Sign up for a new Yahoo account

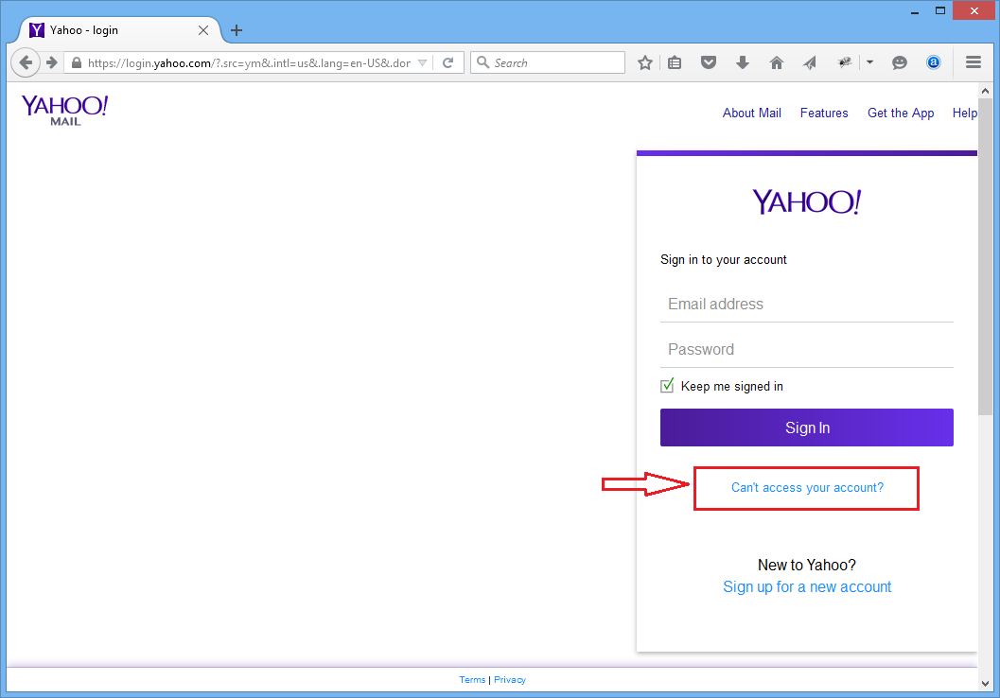[x=806, y=586]
